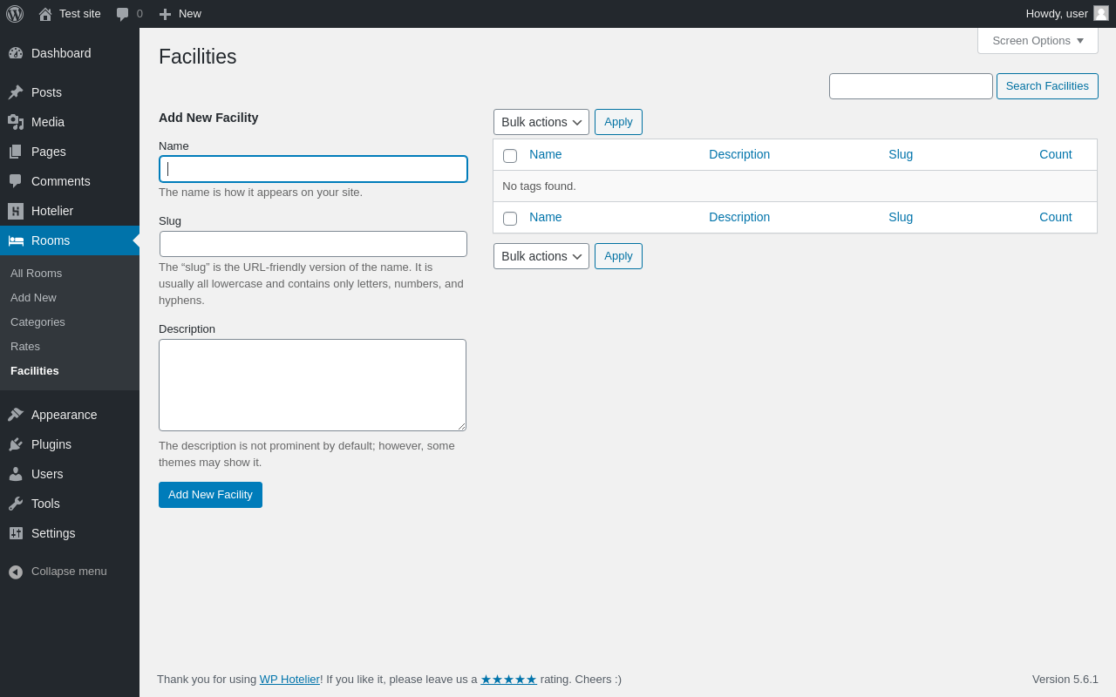Screen dimensions: 1116x697
Task: Click the Pages icon in sidebar
Action: point(16,152)
